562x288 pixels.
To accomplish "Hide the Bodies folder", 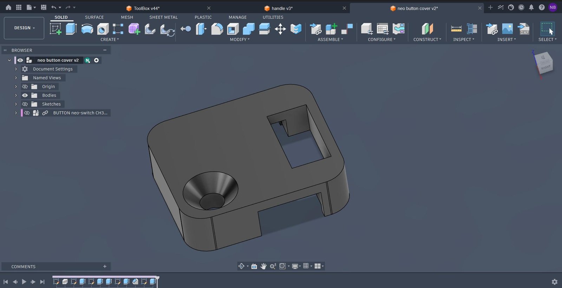I will [x=25, y=95].
